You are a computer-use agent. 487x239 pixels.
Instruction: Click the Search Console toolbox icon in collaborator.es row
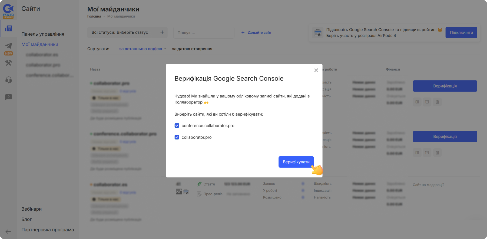pyautogui.click(x=186, y=192)
